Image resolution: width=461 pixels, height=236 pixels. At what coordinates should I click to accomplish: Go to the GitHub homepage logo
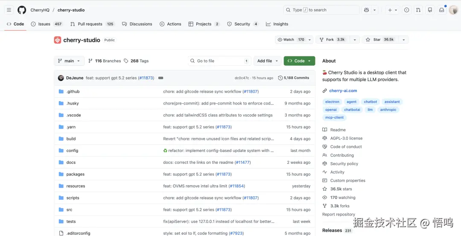(x=22, y=10)
